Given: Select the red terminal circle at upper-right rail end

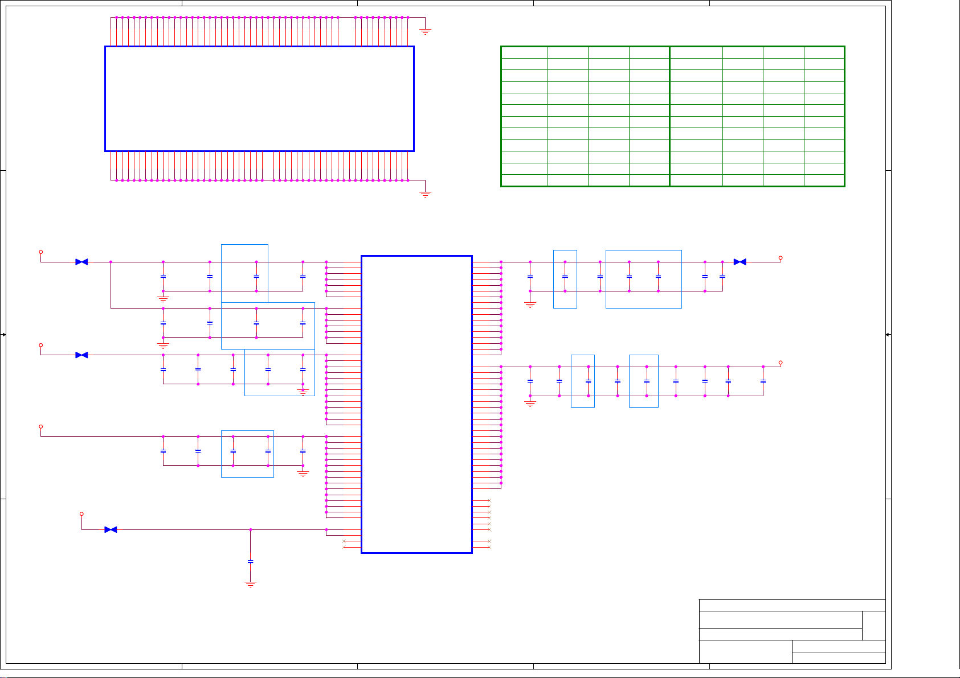Looking at the screenshot, I should click(x=781, y=258).
